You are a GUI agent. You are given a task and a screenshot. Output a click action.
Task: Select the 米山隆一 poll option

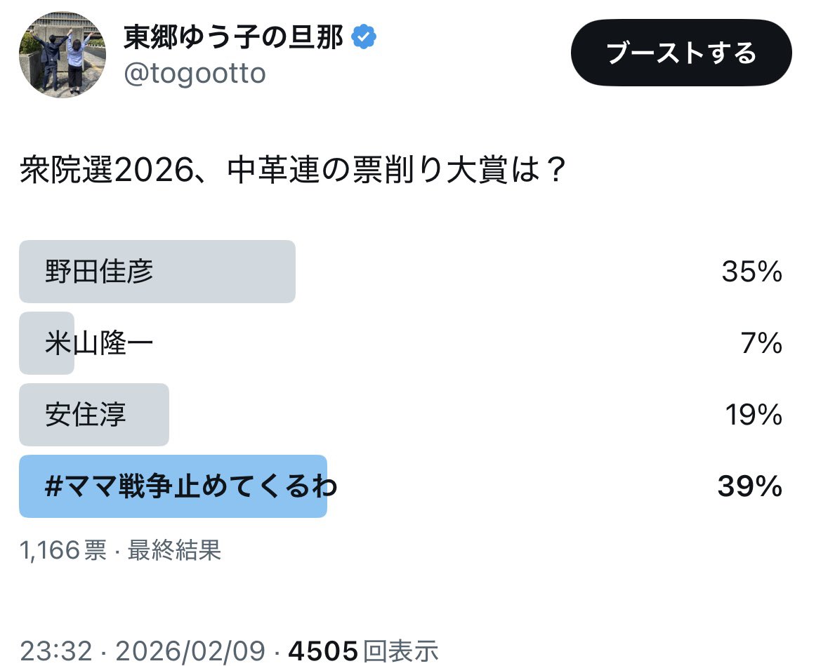pyautogui.click(x=99, y=344)
